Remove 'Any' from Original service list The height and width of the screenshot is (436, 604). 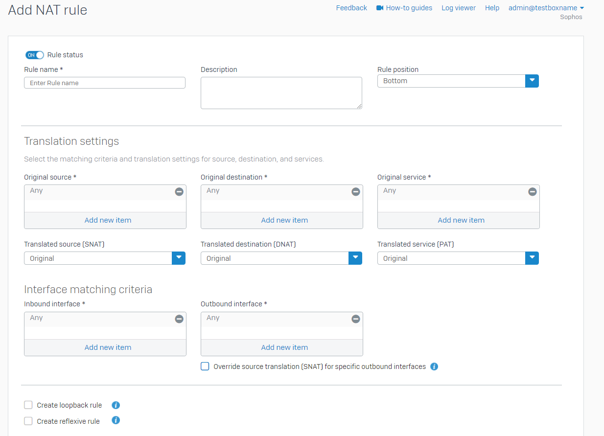coord(533,192)
